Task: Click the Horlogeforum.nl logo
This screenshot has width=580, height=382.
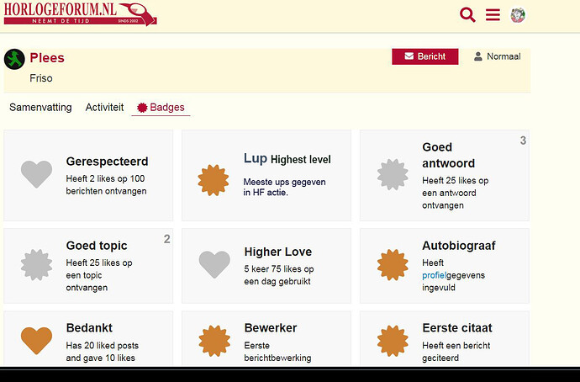Action: click(79, 13)
